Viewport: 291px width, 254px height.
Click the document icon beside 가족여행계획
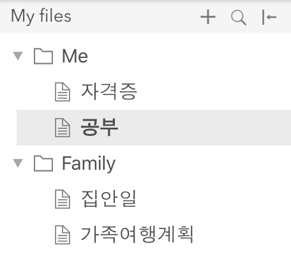(x=63, y=235)
